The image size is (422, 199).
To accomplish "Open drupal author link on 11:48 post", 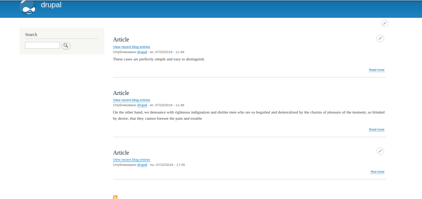I will [x=142, y=105].
